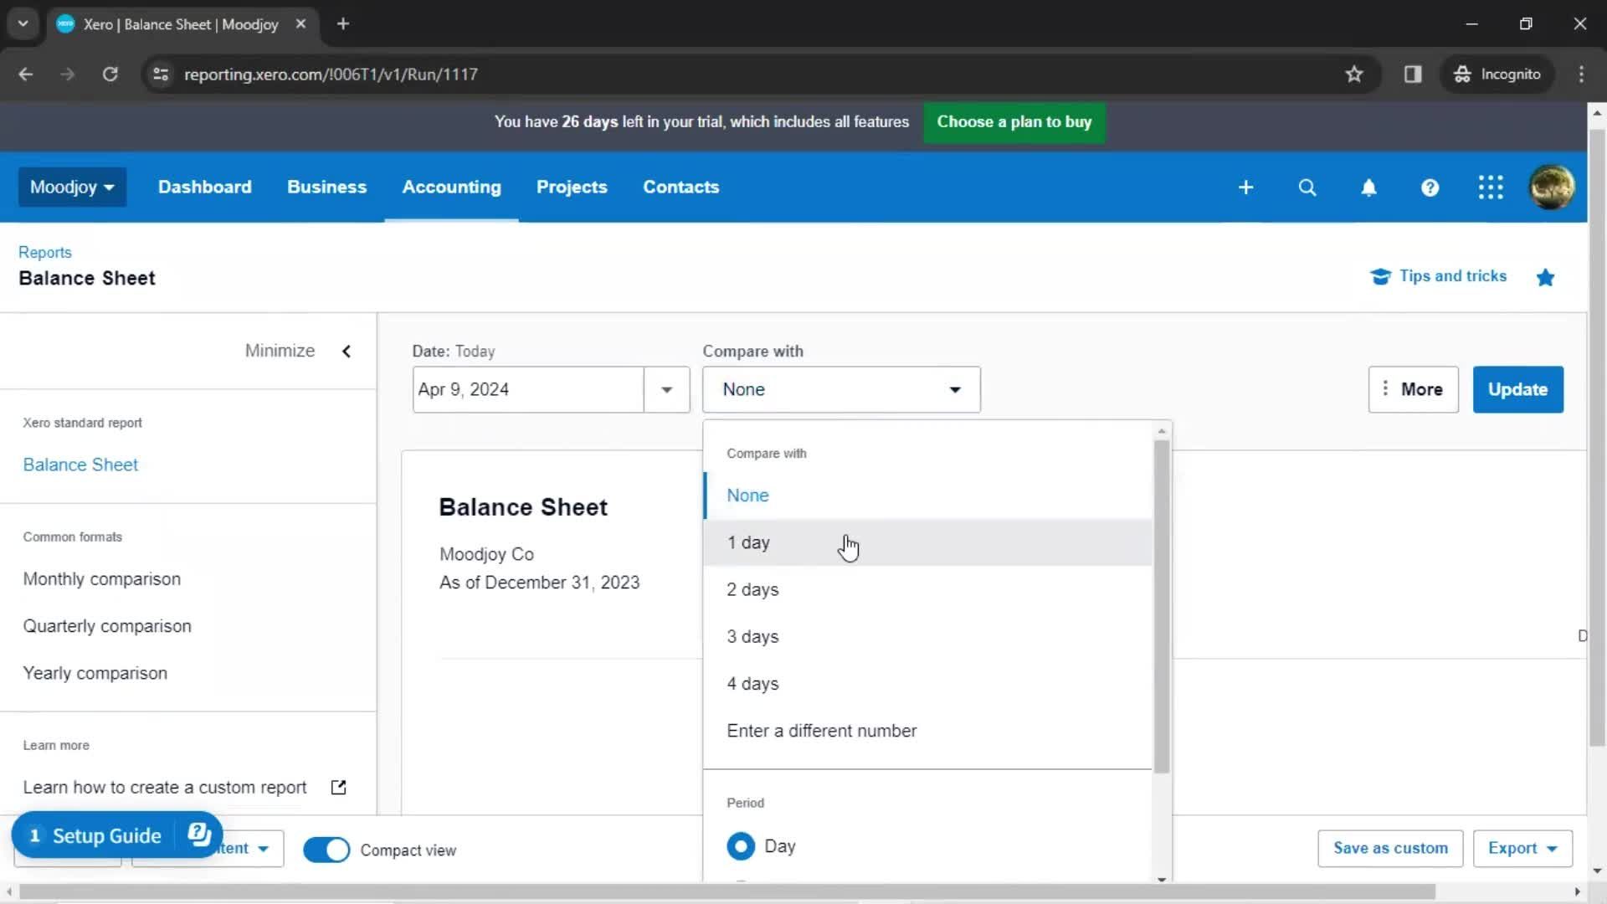Image resolution: width=1607 pixels, height=904 pixels.
Task: Select the Day period radio button
Action: (x=741, y=846)
